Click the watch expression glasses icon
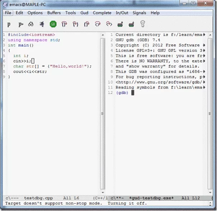Viewport: 217px width, 211px height. tap(31, 24)
